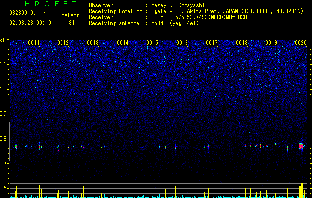Click the Receiving antenna field label

[114, 23]
